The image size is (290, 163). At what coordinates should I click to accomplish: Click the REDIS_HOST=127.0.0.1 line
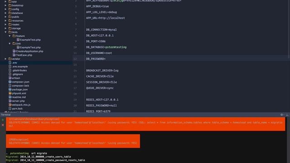point(102,100)
